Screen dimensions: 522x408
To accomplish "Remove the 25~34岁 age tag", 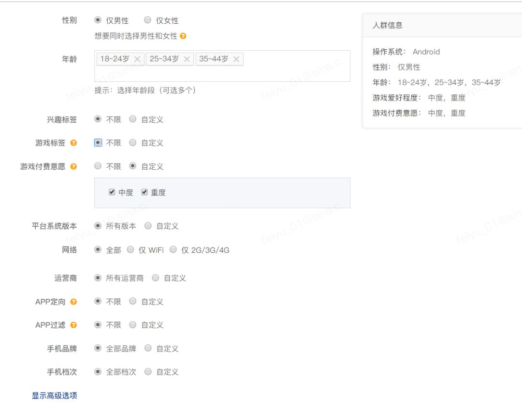I will [187, 59].
